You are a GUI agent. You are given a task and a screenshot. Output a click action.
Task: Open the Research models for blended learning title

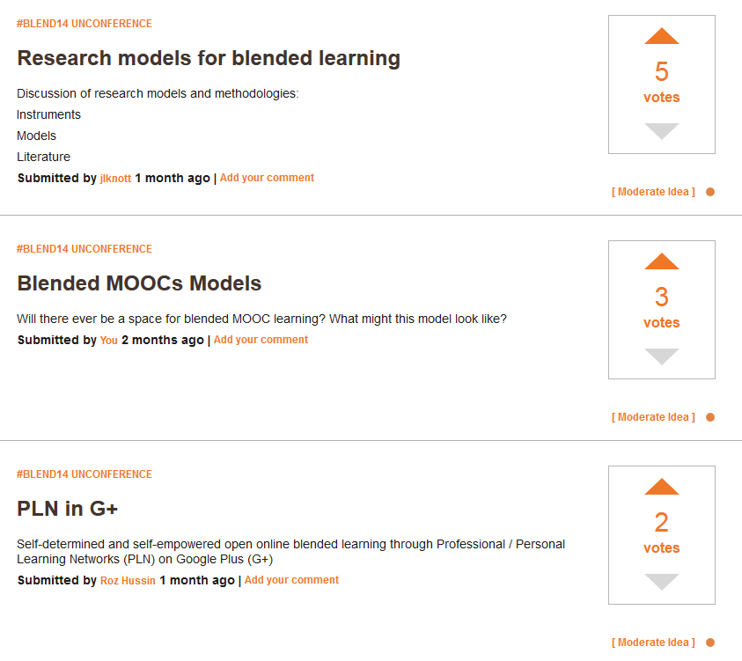[209, 59]
